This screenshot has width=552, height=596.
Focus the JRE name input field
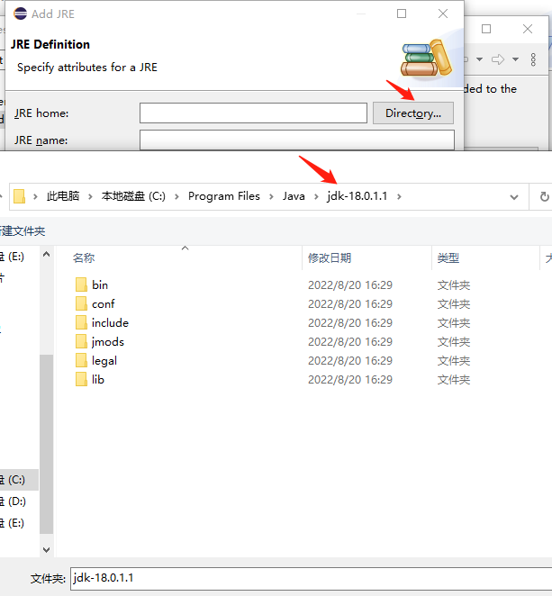click(x=297, y=140)
